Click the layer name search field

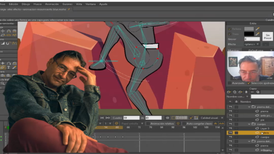[262, 97]
